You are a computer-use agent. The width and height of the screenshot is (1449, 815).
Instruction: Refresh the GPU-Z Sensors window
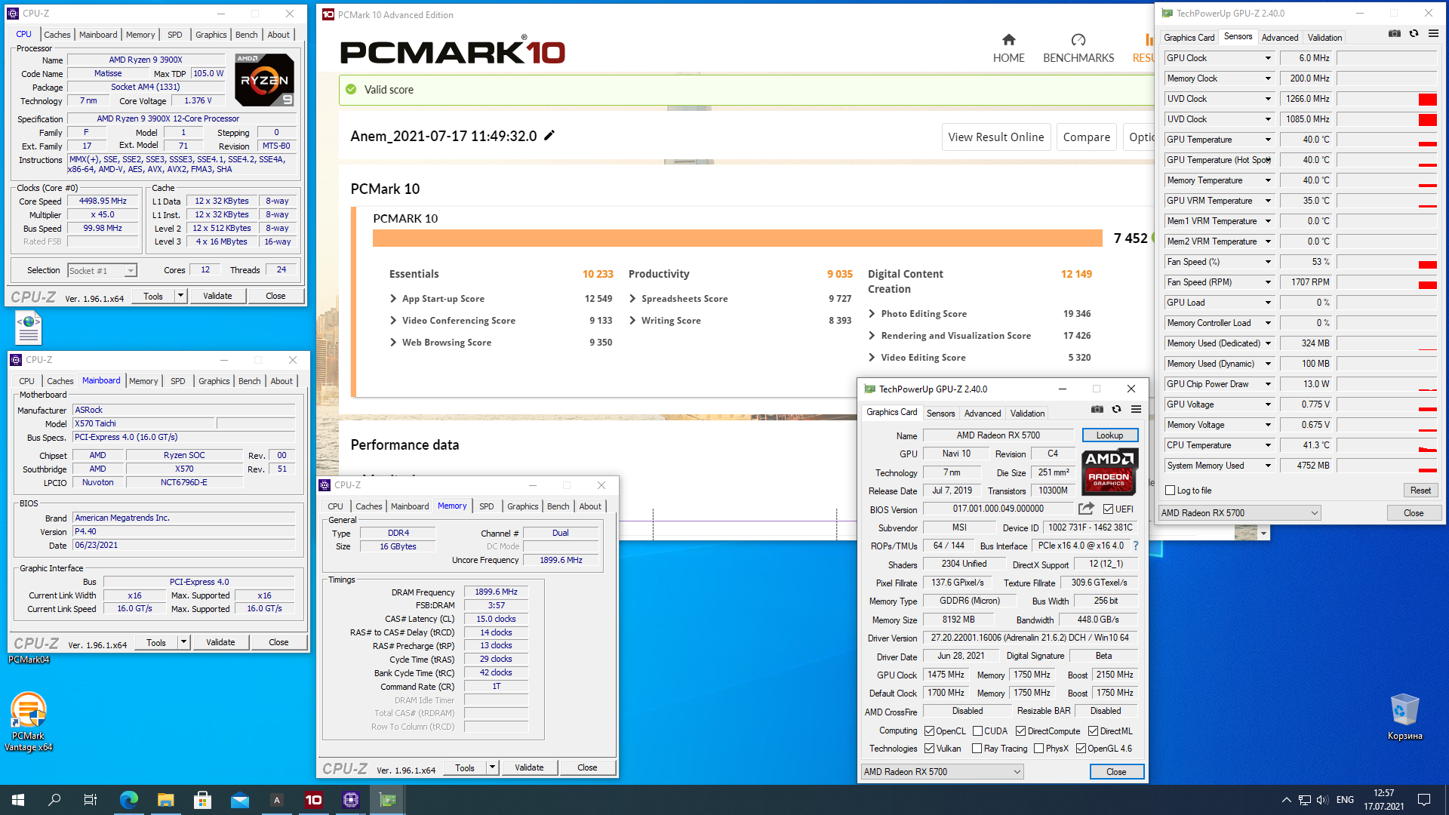[1414, 34]
